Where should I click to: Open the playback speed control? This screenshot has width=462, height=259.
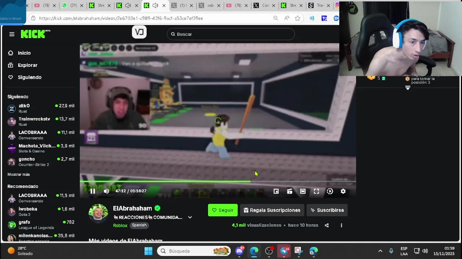[x=330, y=191]
